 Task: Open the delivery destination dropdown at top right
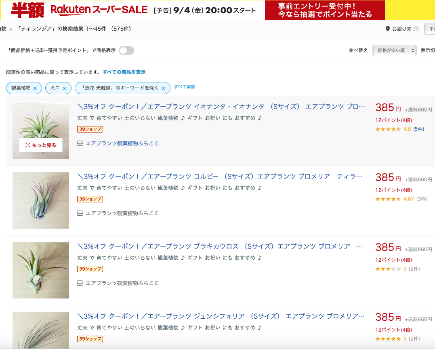(x=430, y=29)
